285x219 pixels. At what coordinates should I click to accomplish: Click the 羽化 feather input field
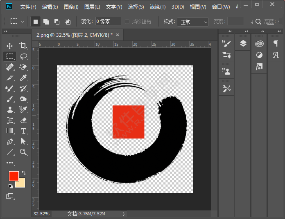[x=108, y=21]
